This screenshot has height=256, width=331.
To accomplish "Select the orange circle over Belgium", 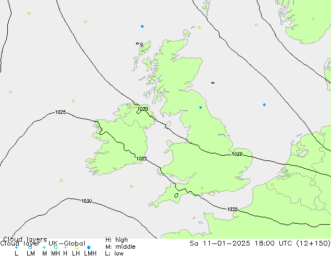I will pyautogui.click(x=272, y=184).
